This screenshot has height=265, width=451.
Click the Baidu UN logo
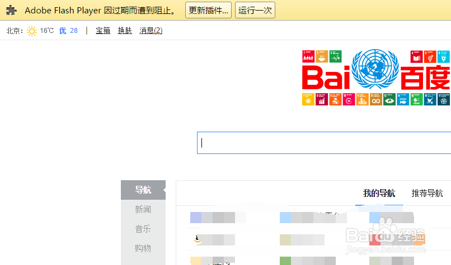(375, 78)
